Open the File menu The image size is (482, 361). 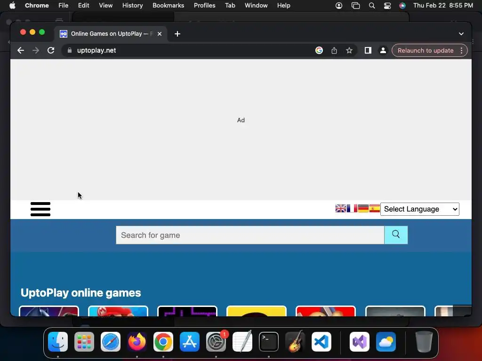click(x=64, y=6)
